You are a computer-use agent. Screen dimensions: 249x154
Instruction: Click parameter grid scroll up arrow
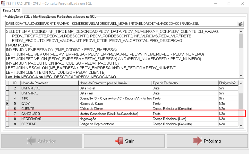241,83
